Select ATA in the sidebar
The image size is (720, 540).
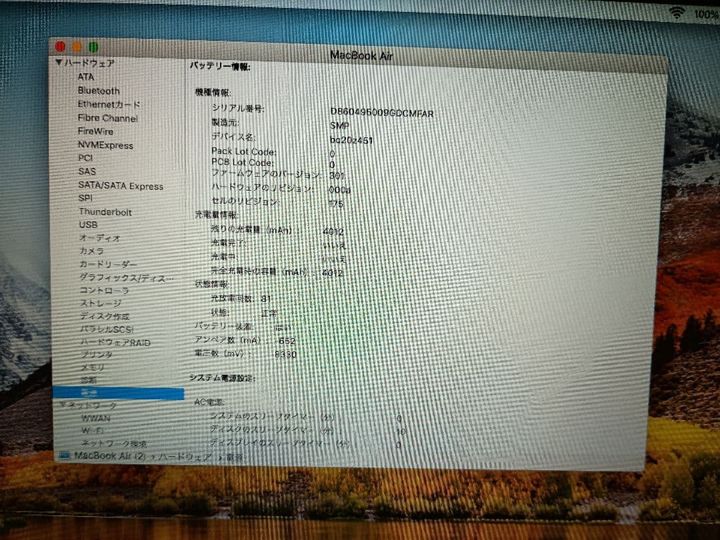coord(86,77)
